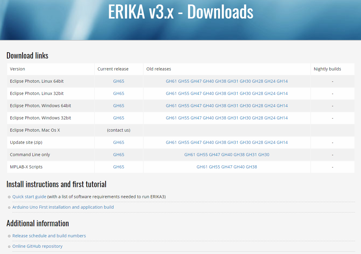Viewport: 361px width, 254px height.
Task: Open old release GH61 for Linux 64bit
Action: [x=171, y=81]
